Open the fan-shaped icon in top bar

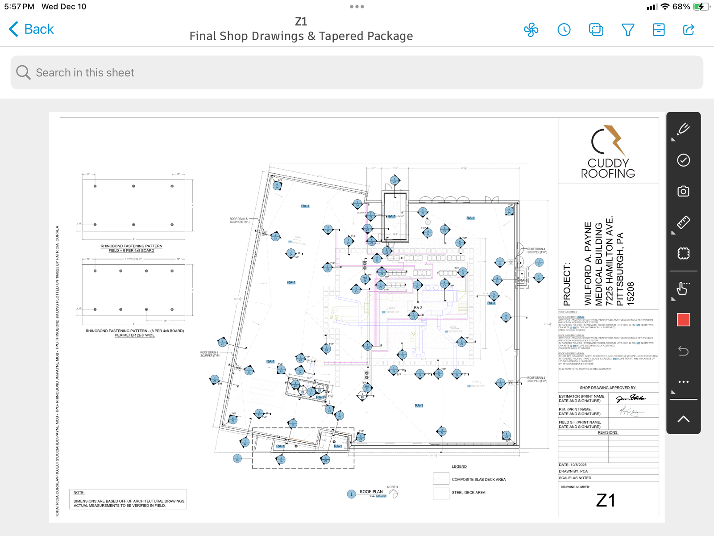(531, 30)
